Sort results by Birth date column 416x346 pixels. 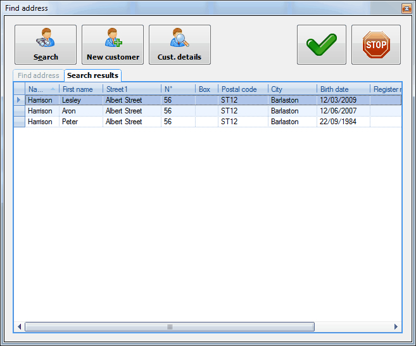(x=343, y=89)
